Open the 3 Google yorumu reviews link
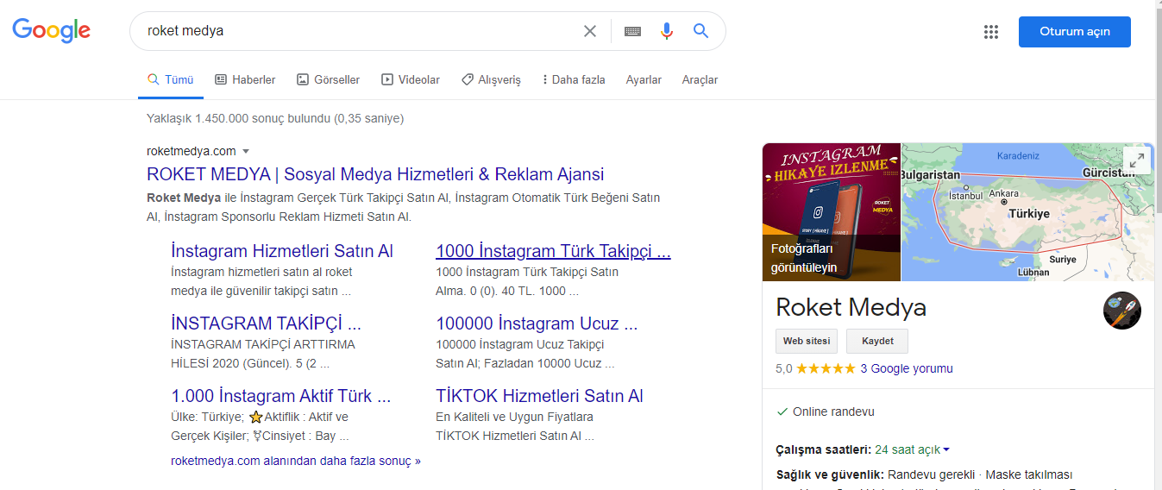 coord(907,368)
